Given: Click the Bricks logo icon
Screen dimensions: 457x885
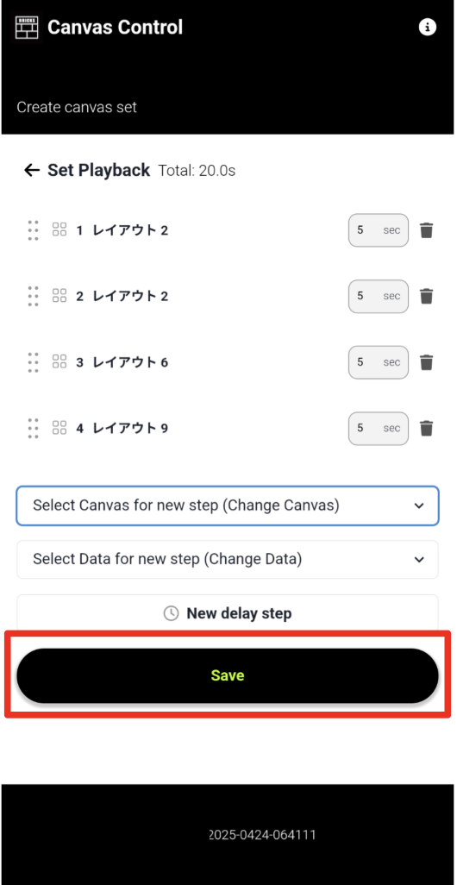Looking at the screenshot, I should 27,27.
